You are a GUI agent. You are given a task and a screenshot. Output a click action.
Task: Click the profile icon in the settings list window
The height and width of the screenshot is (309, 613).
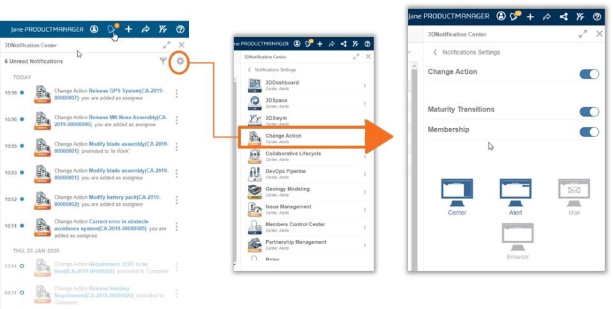coord(297,44)
